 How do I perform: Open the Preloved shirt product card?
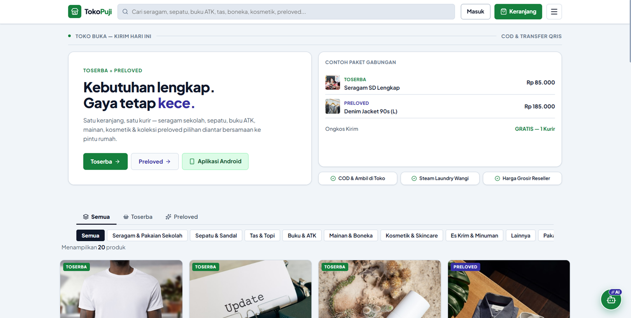tap(509, 289)
